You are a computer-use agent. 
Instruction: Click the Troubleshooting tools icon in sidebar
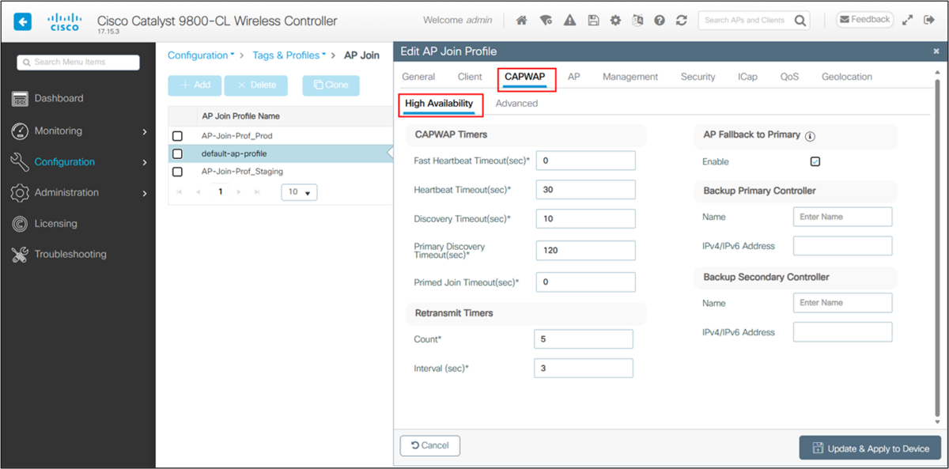coord(21,255)
